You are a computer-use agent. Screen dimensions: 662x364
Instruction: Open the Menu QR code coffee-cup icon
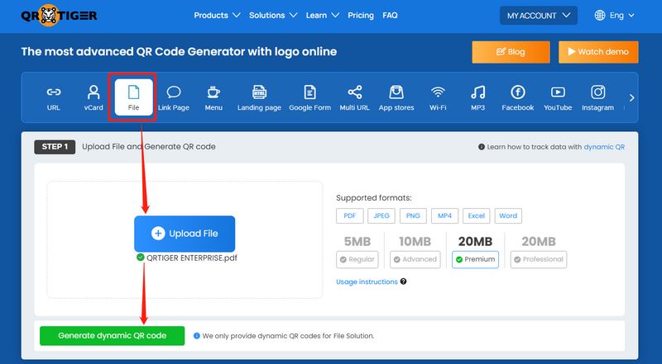[213, 92]
